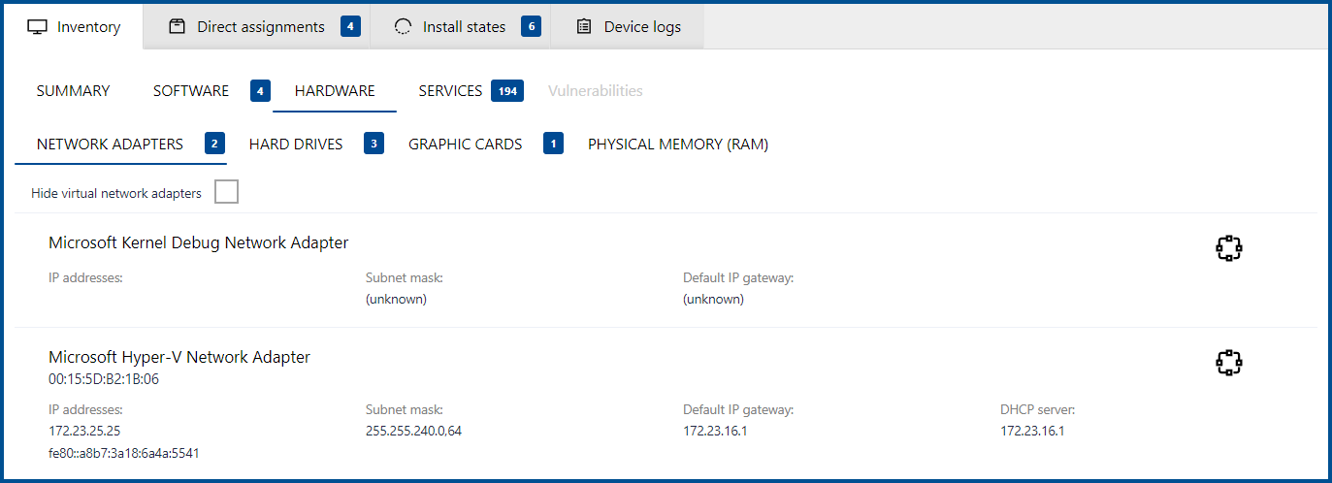Click the monitor icon on Inventory tab
The image size is (1332, 483).
[38, 27]
